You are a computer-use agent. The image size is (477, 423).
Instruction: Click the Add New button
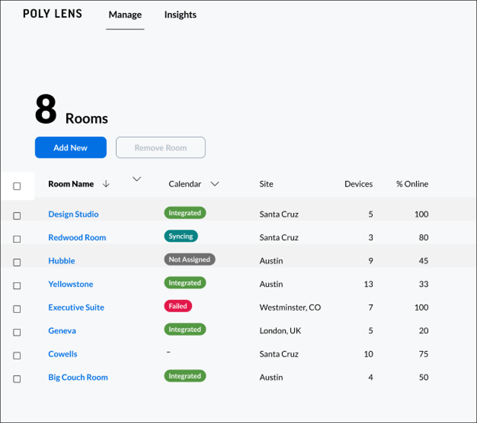pyautogui.click(x=71, y=147)
